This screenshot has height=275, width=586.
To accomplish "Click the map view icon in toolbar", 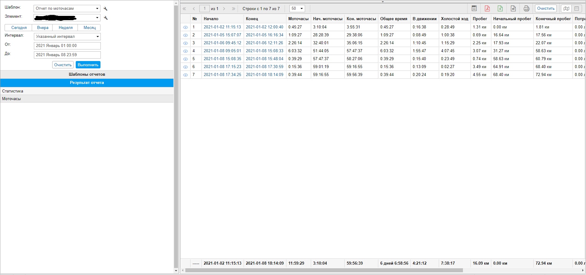I will pos(566,9).
